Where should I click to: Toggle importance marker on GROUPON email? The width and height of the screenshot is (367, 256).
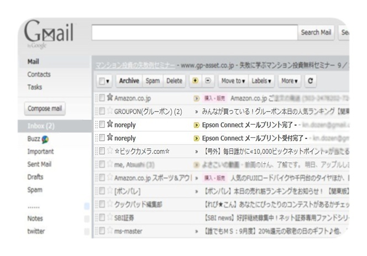pyautogui.click(x=196, y=112)
